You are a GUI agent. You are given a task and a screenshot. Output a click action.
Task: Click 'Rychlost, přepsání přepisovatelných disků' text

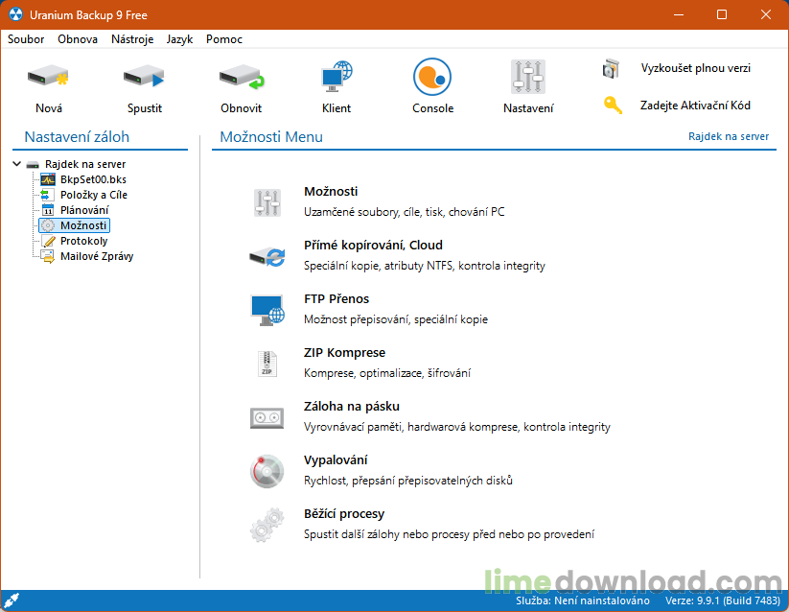click(x=408, y=481)
